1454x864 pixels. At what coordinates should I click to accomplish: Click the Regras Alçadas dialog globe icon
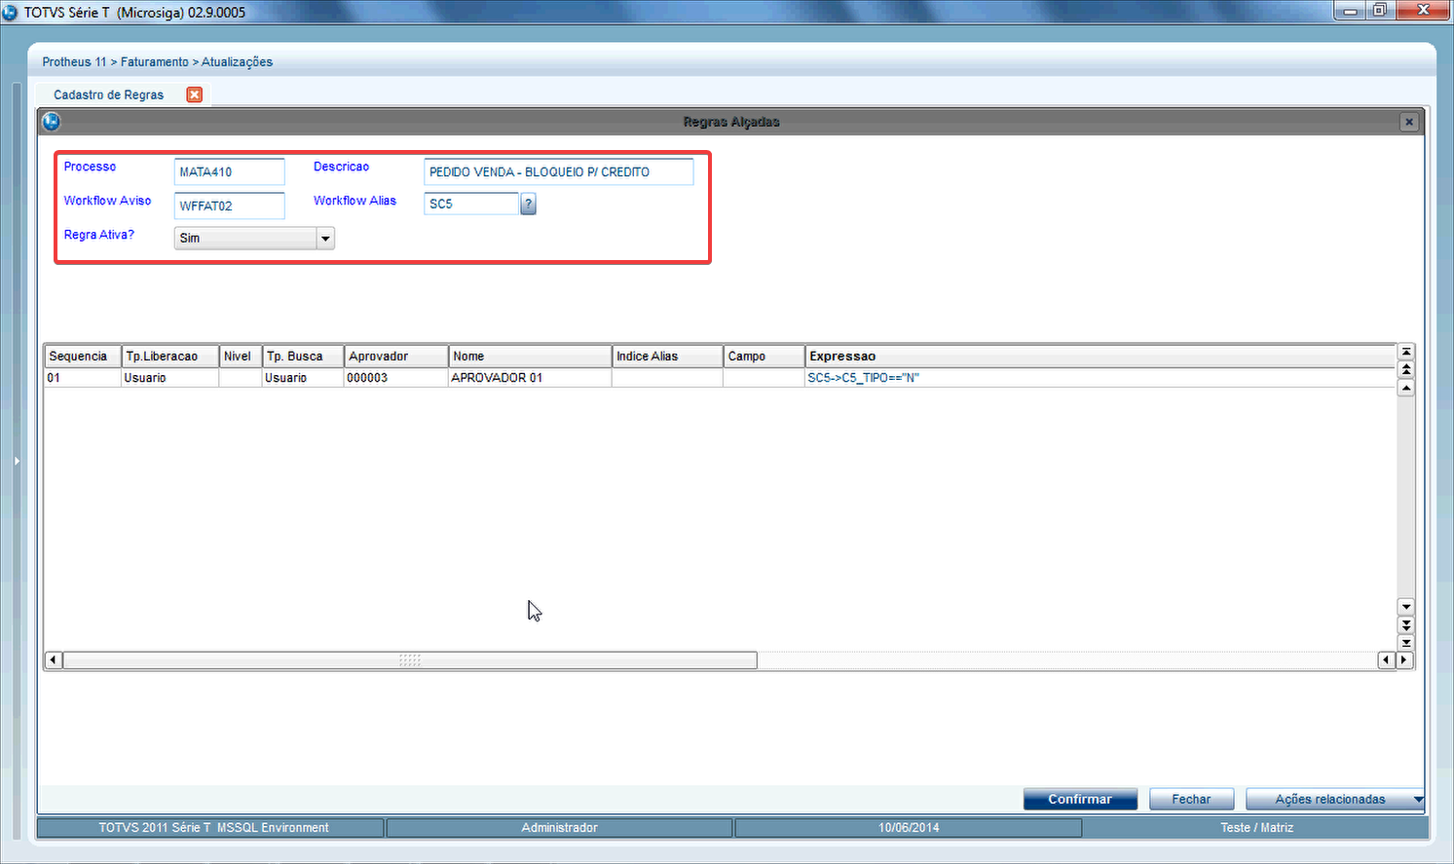point(52,122)
